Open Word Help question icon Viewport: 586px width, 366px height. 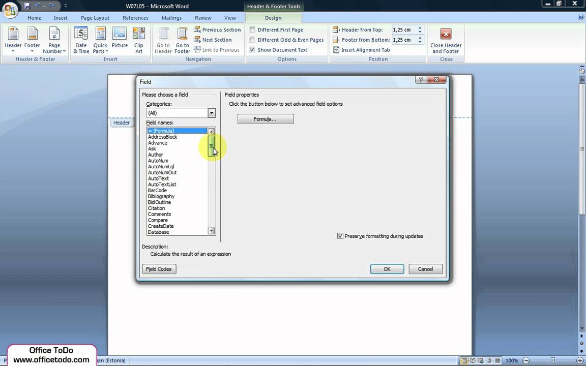coord(581,18)
